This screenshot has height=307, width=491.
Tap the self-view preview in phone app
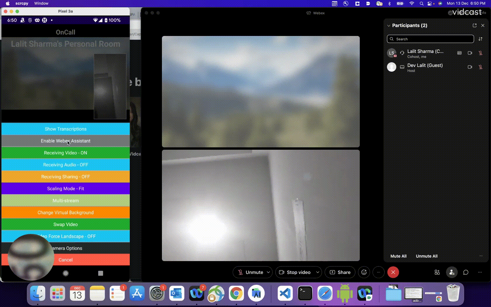pos(110,86)
